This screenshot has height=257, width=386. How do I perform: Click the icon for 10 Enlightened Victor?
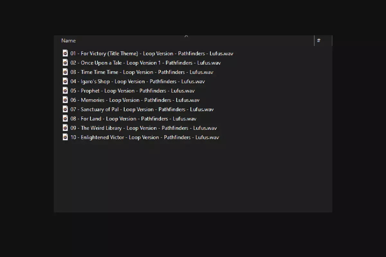65,137
